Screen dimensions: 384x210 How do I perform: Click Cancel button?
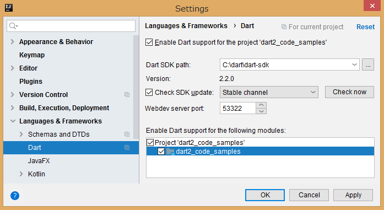(309, 195)
